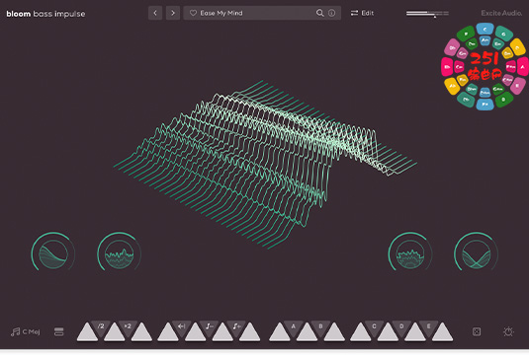The height and width of the screenshot is (358, 529).
Task: Play white key between /2 and x2
Action: click(x=115, y=334)
